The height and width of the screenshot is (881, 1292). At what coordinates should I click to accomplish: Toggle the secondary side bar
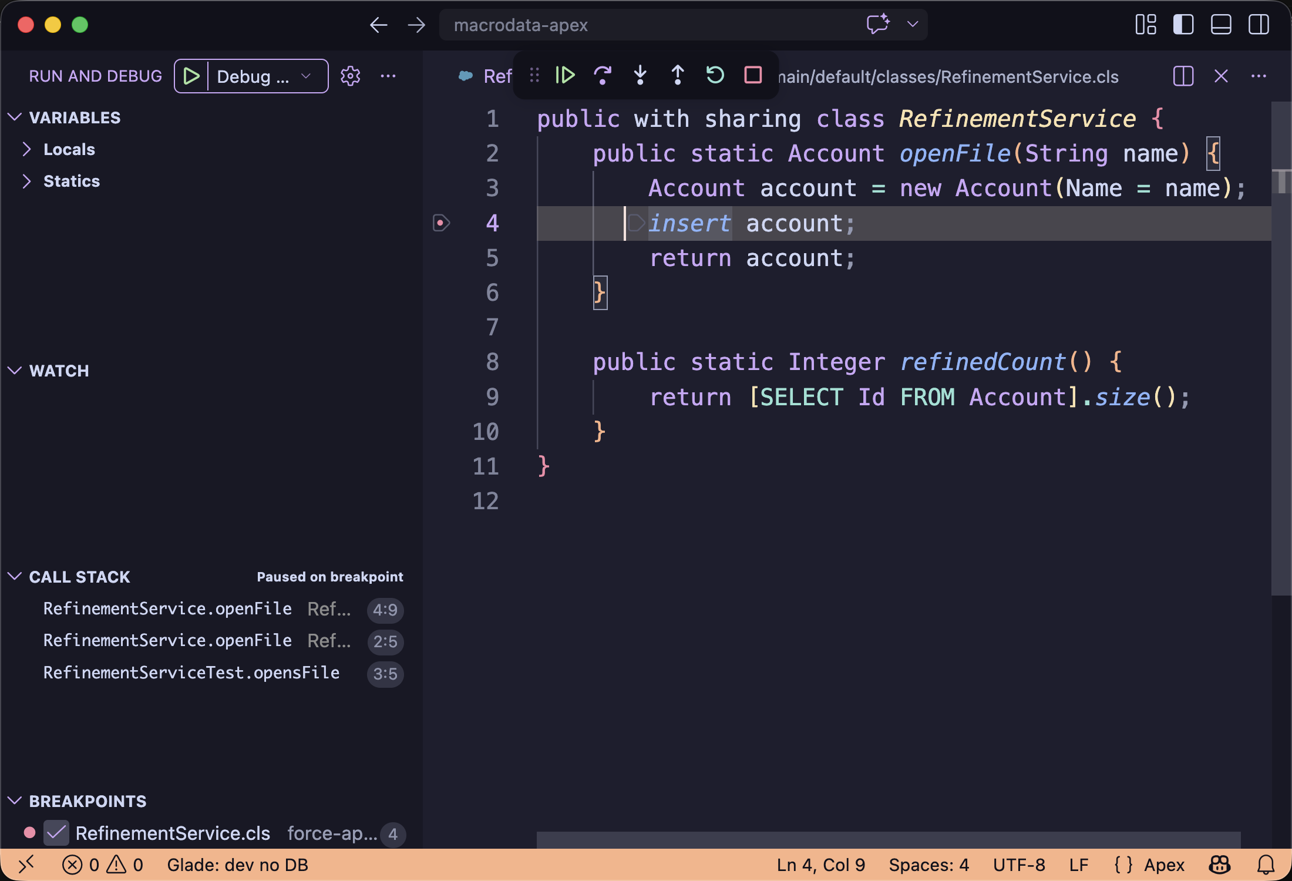pos(1259,25)
